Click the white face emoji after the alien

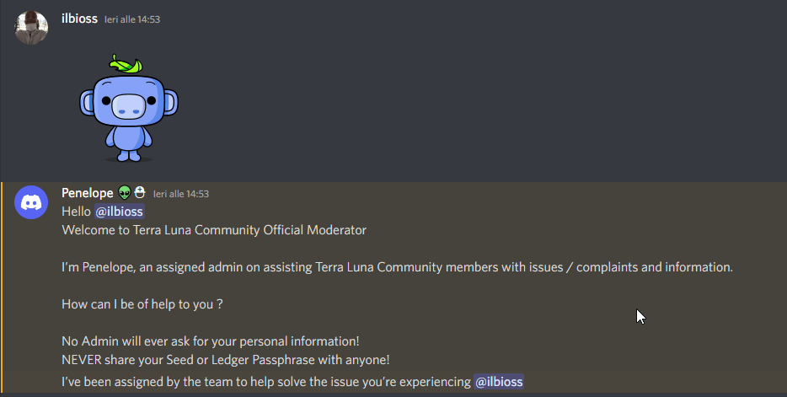pyautogui.click(x=139, y=192)
